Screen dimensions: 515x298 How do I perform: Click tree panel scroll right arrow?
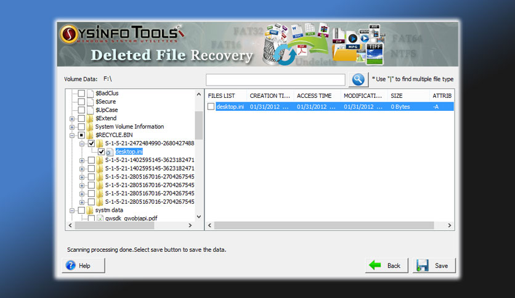(190, 225)
